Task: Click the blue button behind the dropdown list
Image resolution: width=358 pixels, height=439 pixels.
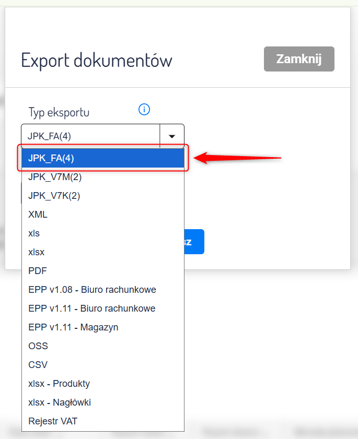Action: tap(194, 242)
